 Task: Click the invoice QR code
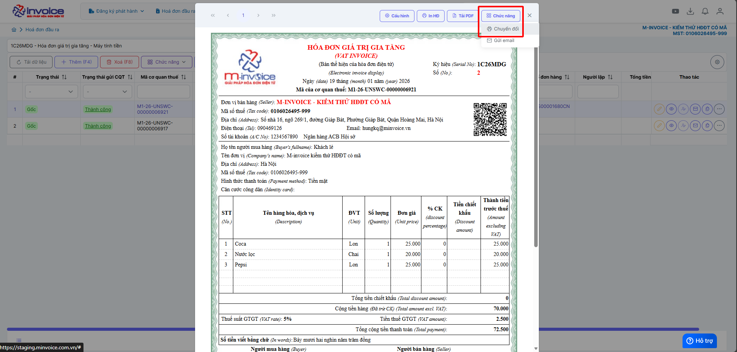point(490,120)
